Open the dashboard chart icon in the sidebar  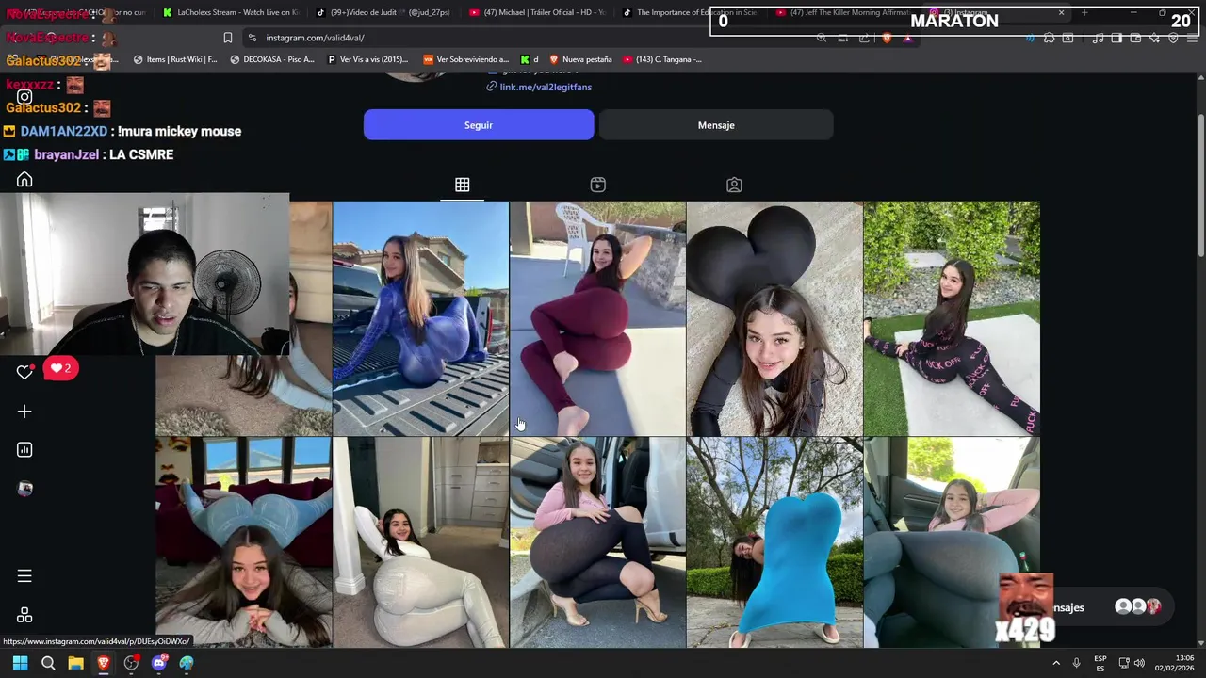point(24,450)
